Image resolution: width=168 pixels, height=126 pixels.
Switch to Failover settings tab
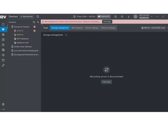(92, 28)
